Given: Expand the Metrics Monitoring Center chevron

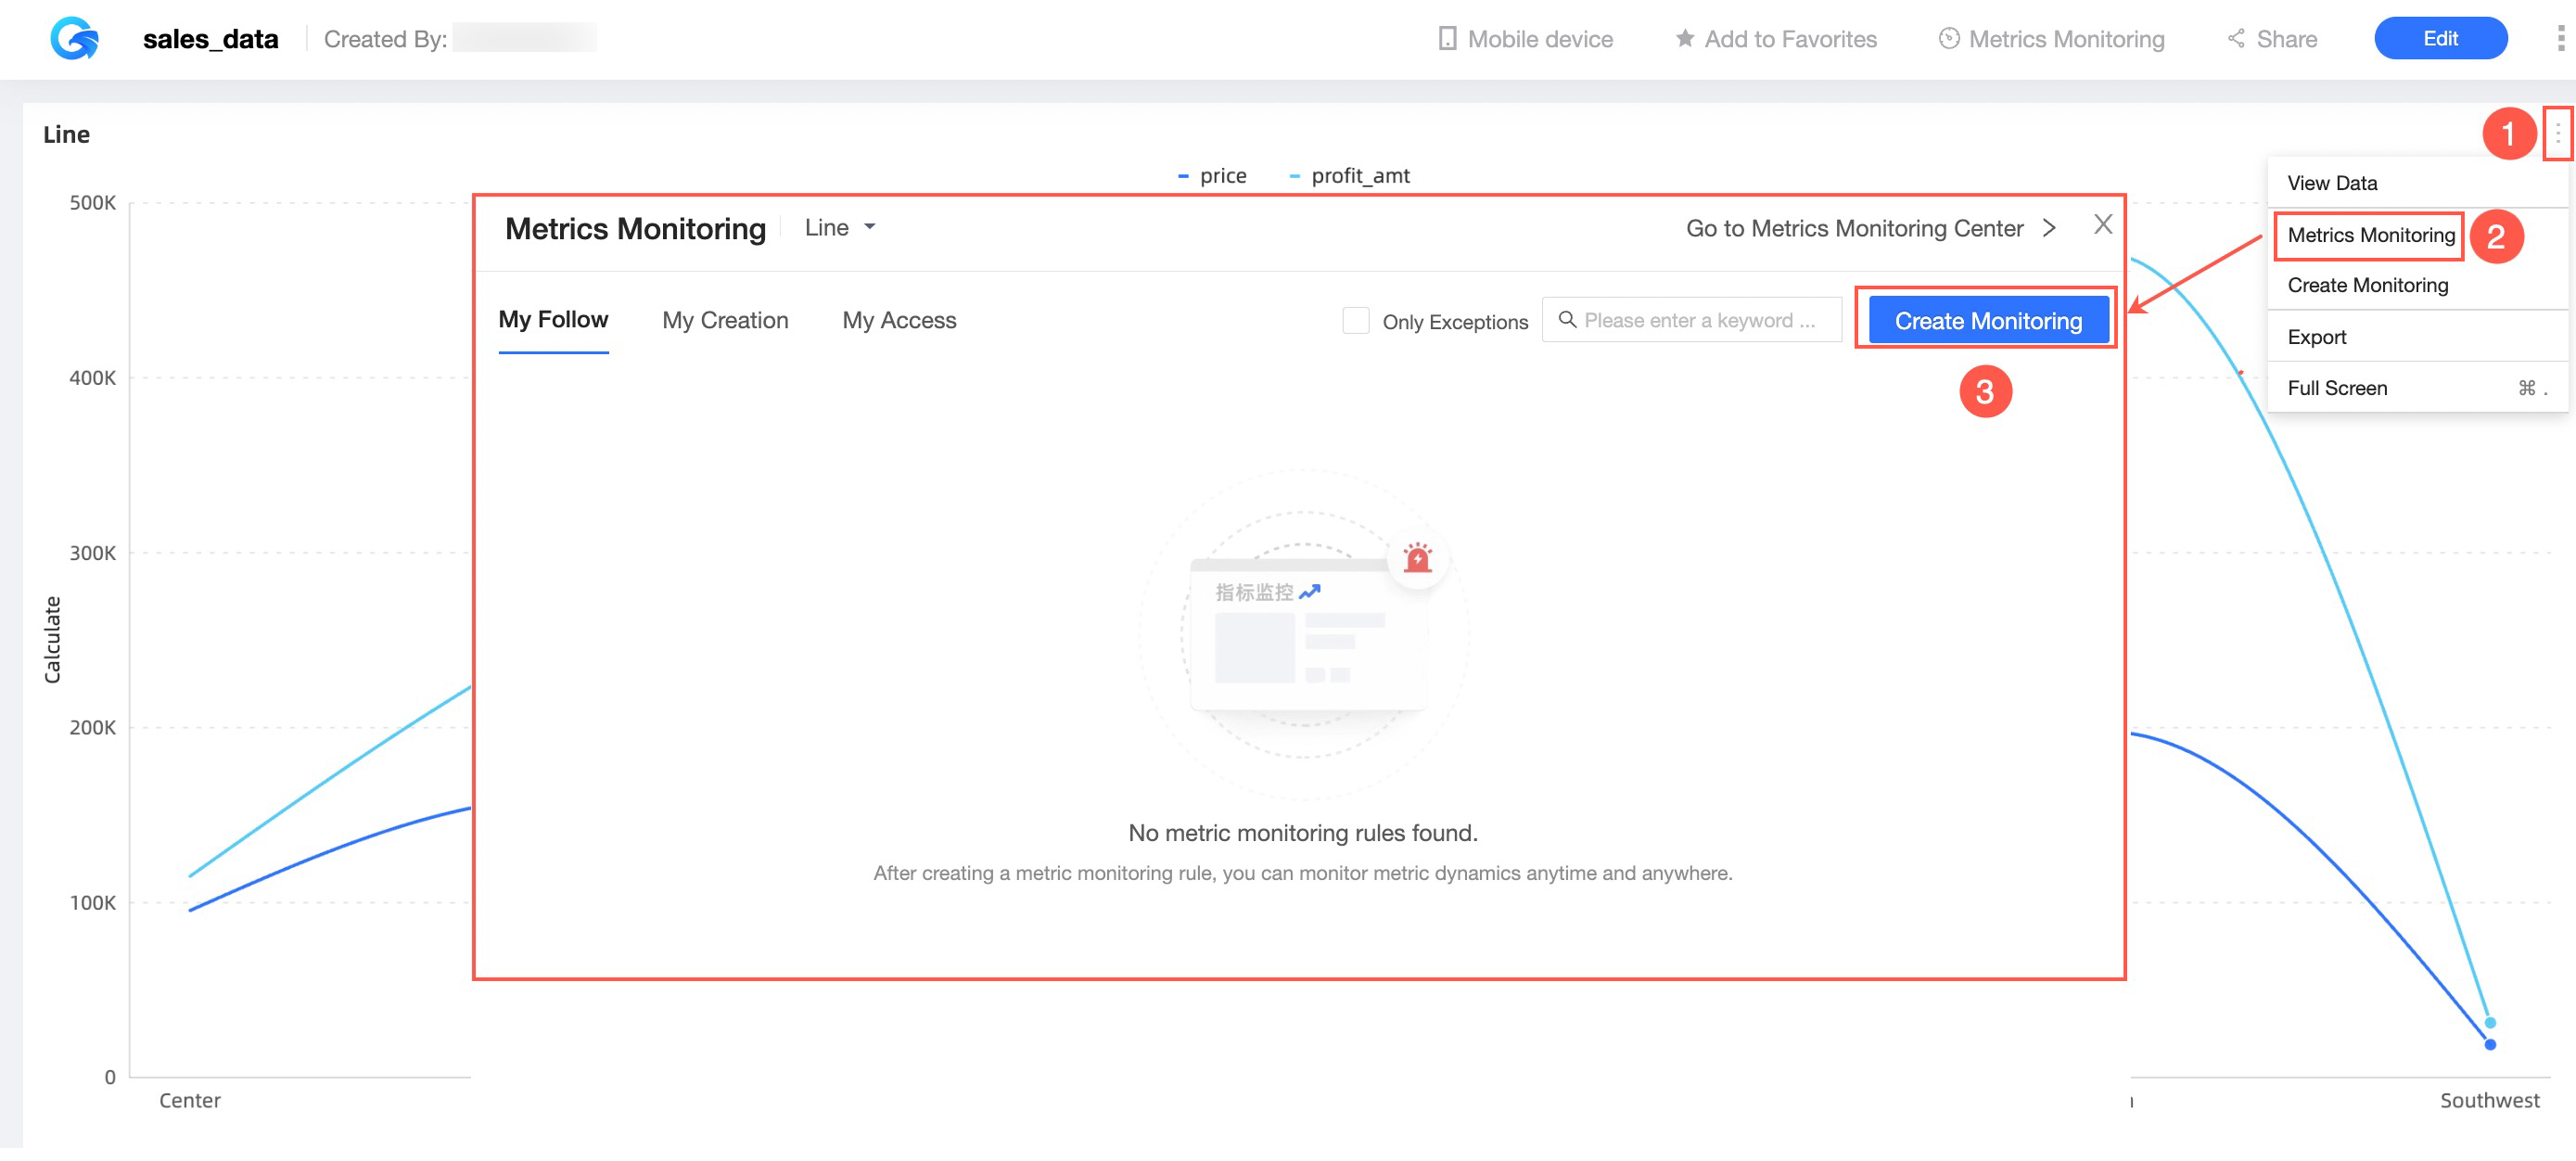Looking at the screenshot, I should (x=2050, y=227).
